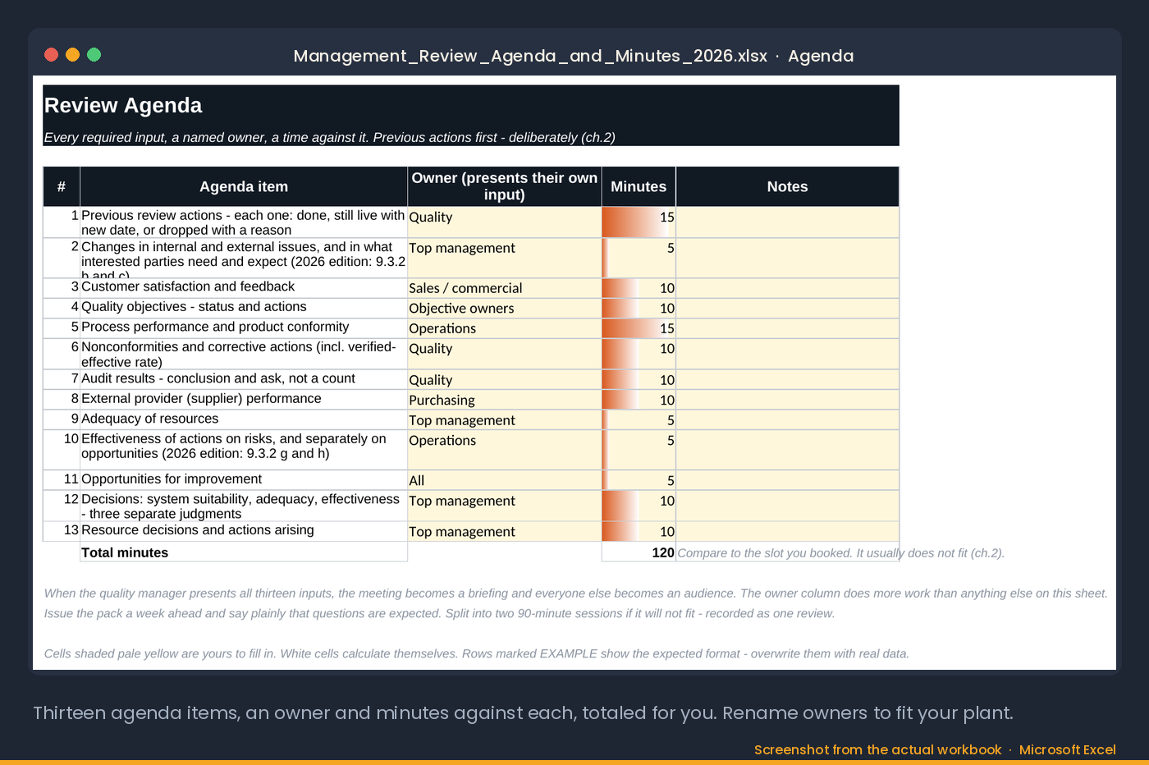Select the 'Opportunities for improvement' cell
The image size is (1149, 765).
coord(244,480)
